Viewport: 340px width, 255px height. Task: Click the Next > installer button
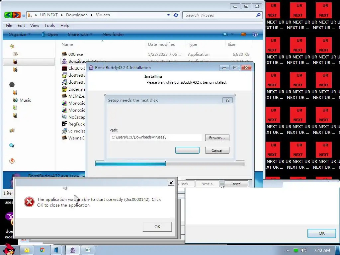[x=207, y=184]
